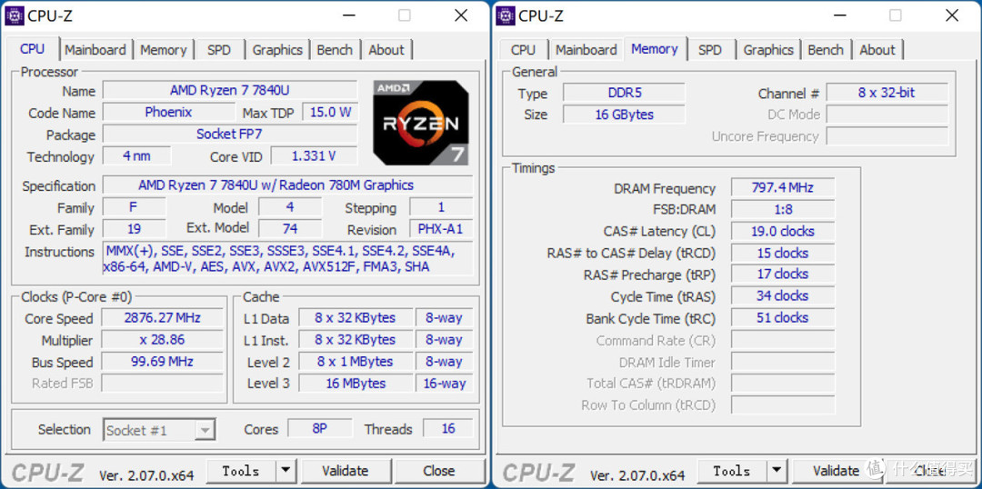
Task: Open About tab in left window
Action: coord(386,50)
